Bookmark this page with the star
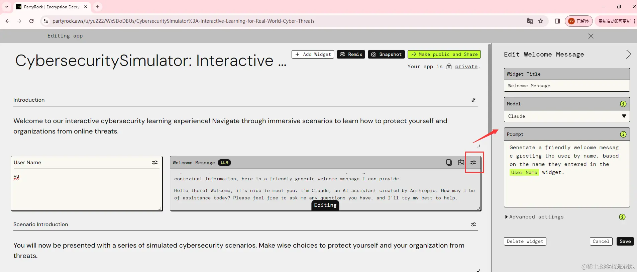 (x=541, y=21)
